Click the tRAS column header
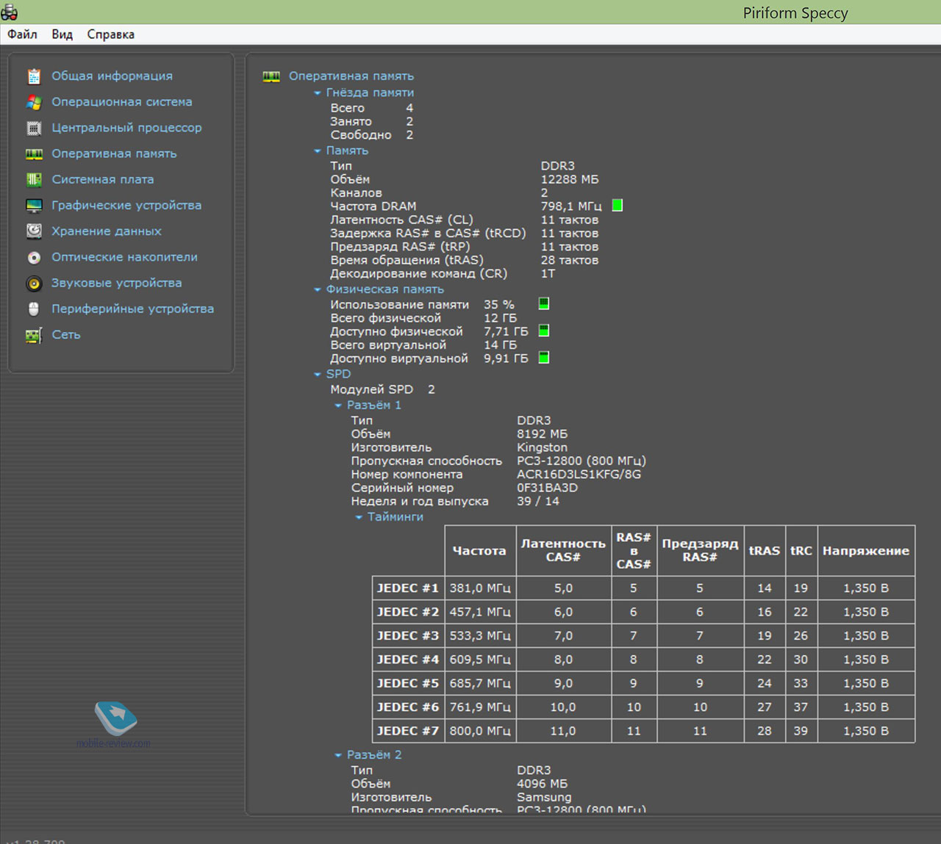 tap(765, 551)
